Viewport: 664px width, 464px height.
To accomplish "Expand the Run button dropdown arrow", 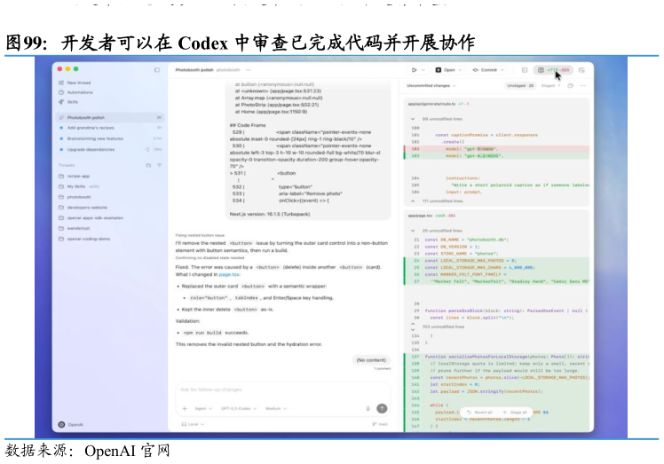I will pyautogui.click(x=423, y=70).
